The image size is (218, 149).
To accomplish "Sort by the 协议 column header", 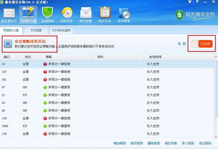I will (30, 57).
